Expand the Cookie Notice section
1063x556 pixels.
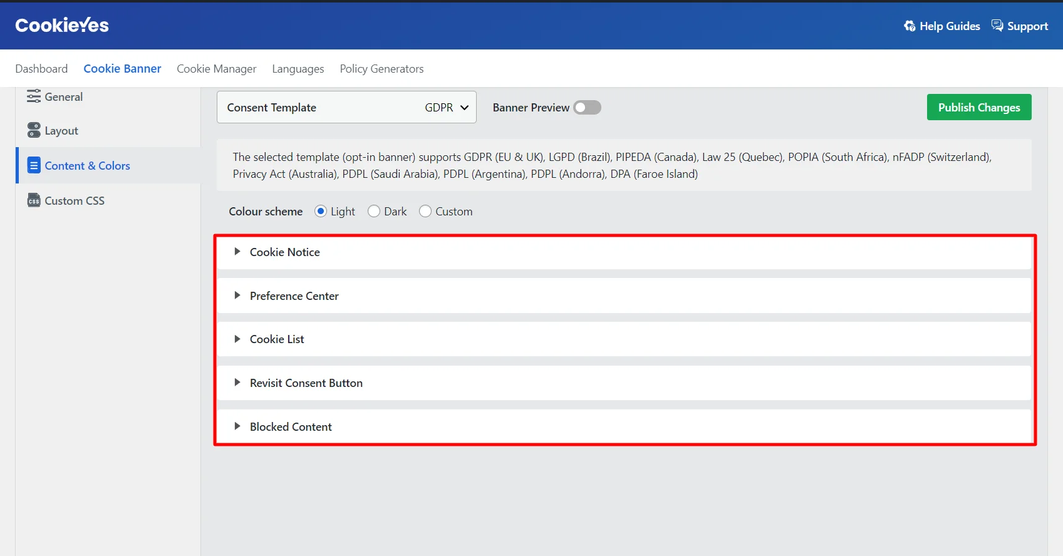285,252
